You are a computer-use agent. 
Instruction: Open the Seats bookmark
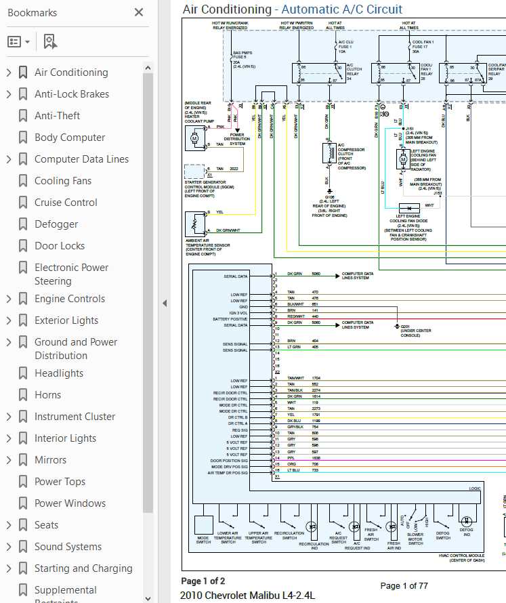click(47, 525)
